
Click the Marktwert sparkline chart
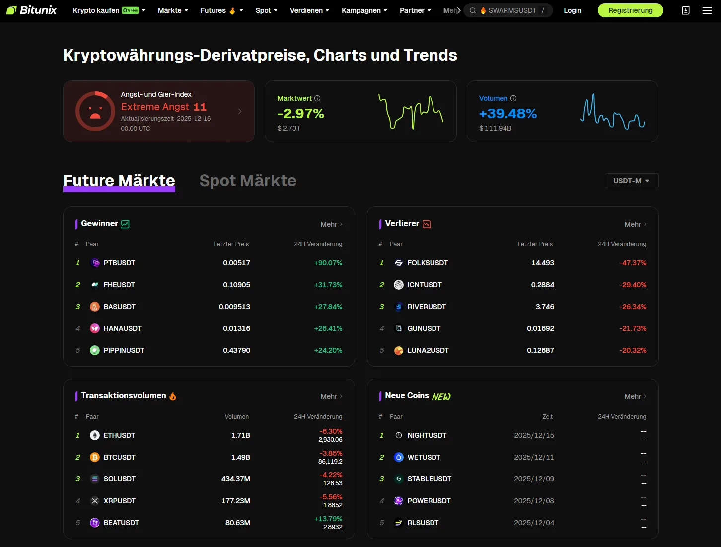411,111
